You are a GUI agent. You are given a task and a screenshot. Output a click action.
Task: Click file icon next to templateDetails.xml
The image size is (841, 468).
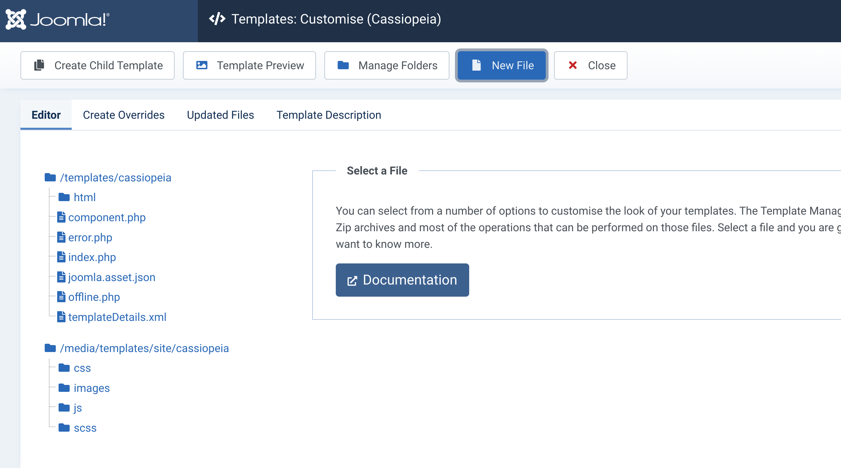[61, 317]
